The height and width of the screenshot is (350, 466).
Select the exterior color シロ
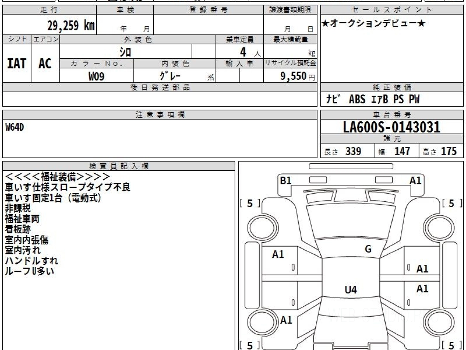(125, 52)
